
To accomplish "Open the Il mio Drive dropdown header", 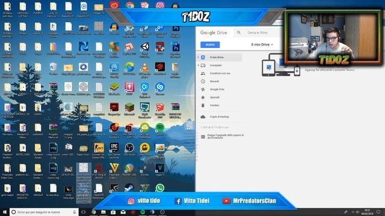I will pos(262,44).
